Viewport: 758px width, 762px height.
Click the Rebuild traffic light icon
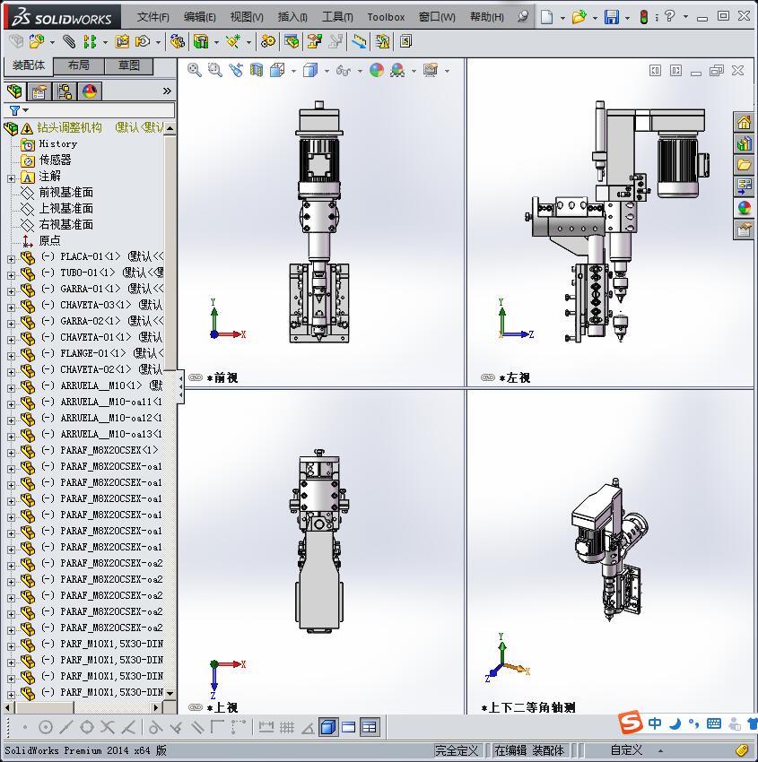tap(644, 17)
